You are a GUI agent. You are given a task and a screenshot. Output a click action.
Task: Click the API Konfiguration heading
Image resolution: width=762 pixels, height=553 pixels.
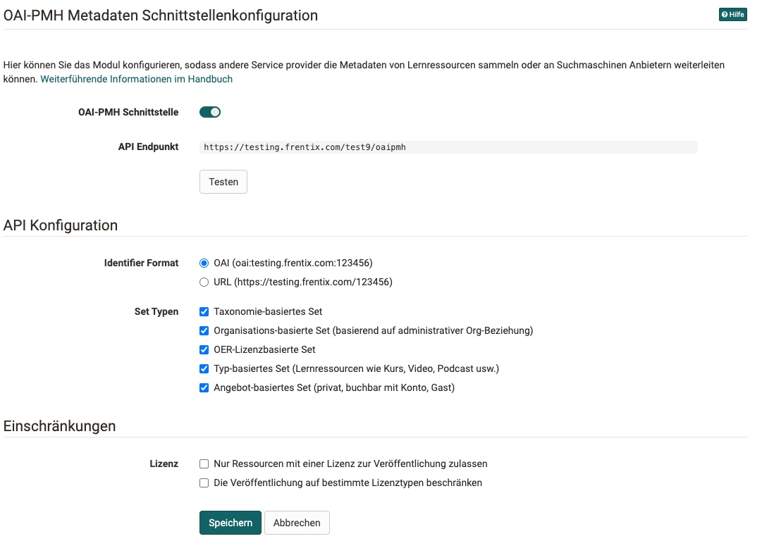pyautogui.click(x=61, y=225)
